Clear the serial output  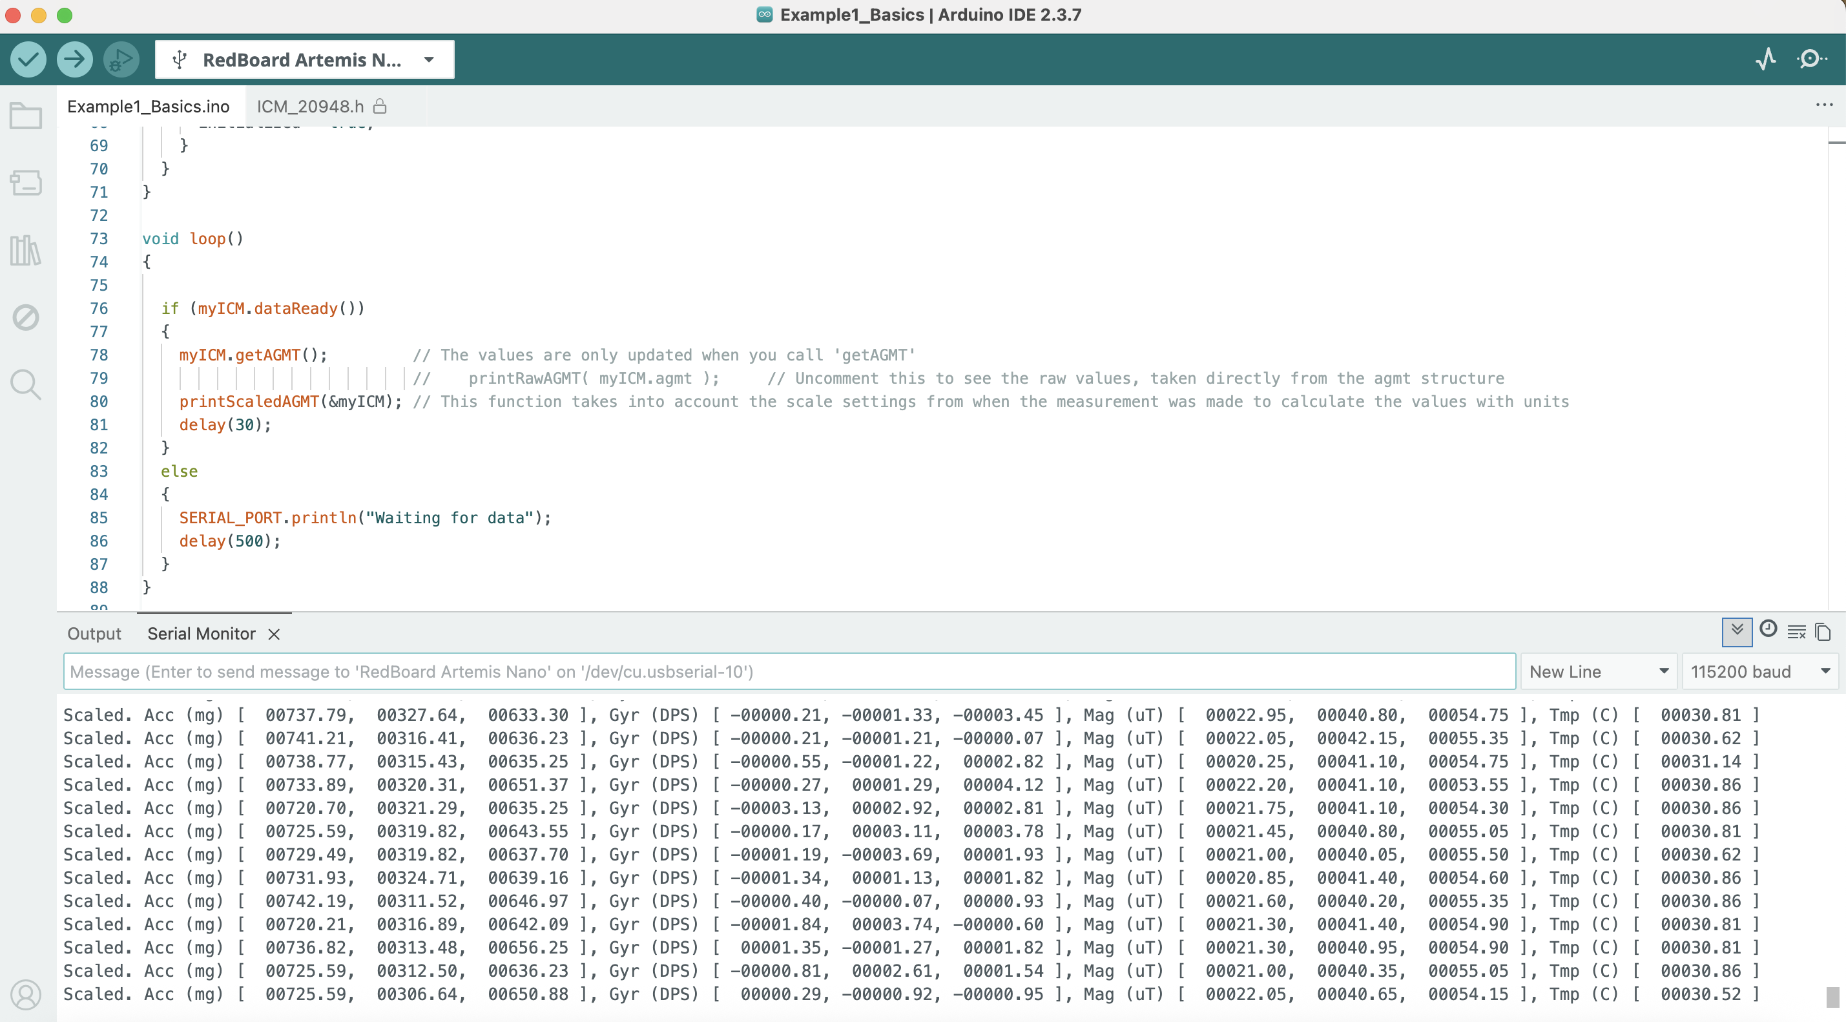(1796, 632)
